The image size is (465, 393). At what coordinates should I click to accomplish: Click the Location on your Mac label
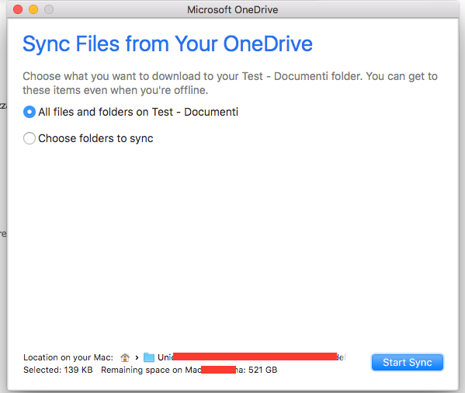pos(68,357)
